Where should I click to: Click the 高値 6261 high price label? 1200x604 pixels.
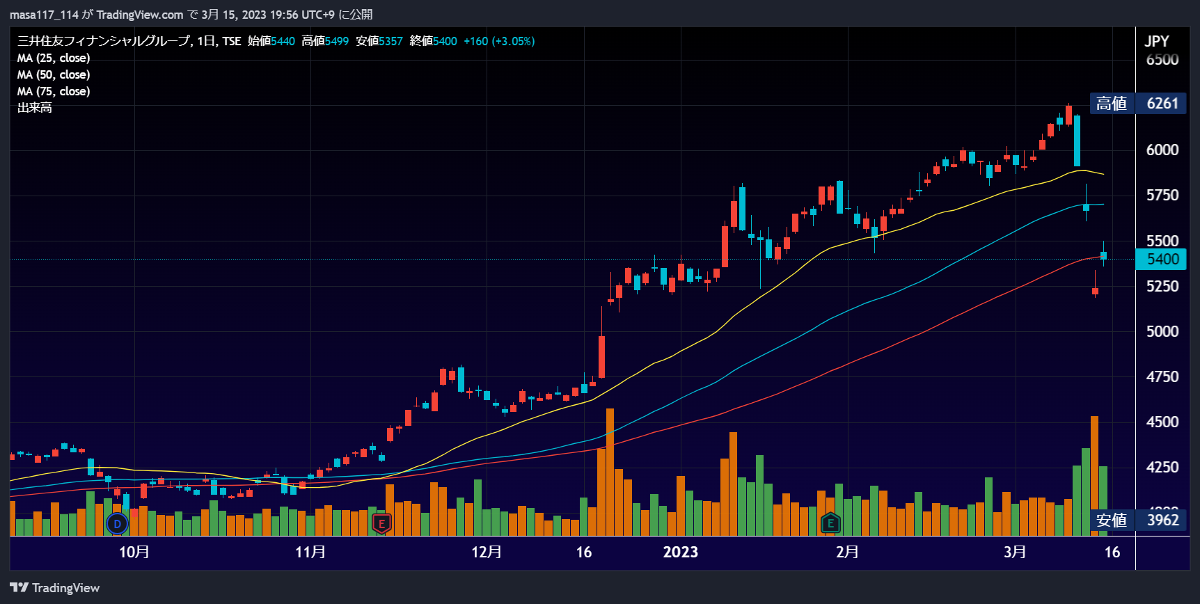pyautogui.click(x=1138, y=103)
